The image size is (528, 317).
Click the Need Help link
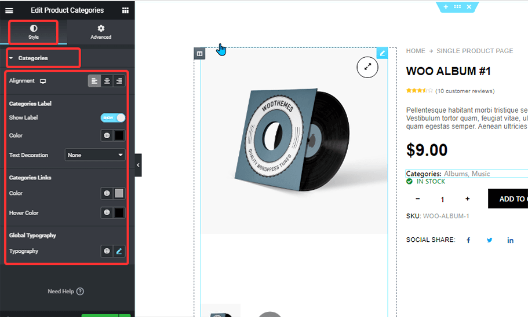65,292
